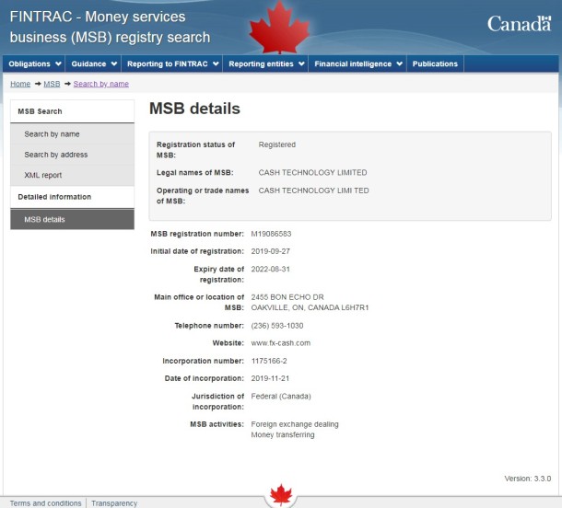Select Reporting to FINTRAC menu

[172, 63]
